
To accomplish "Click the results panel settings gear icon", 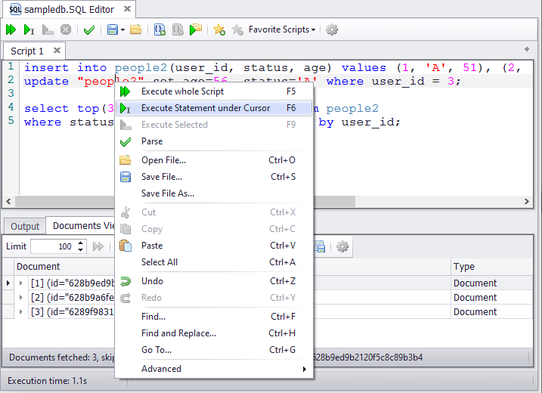I will [342, 246].
